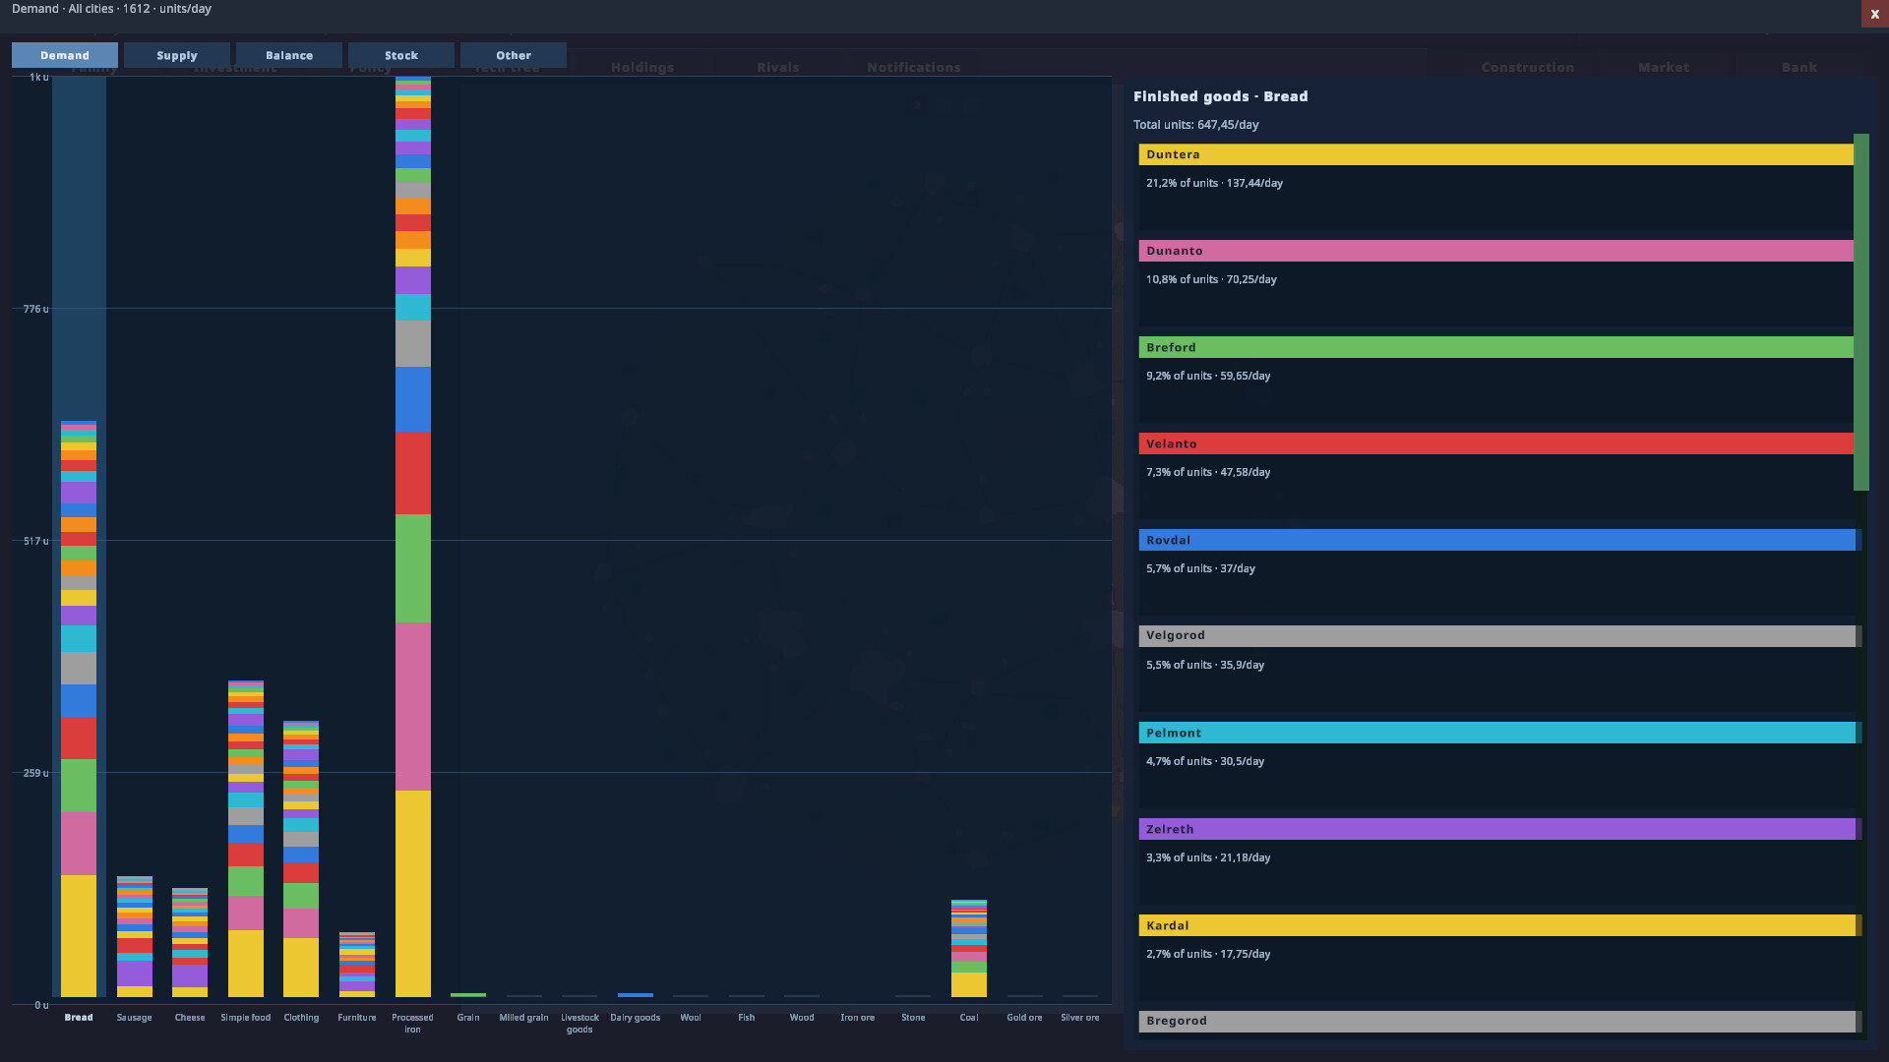Click the 259 u axis value
Image resolution: width=1889 pixels, height=1062 pixels.
click(x=35, y=773)
